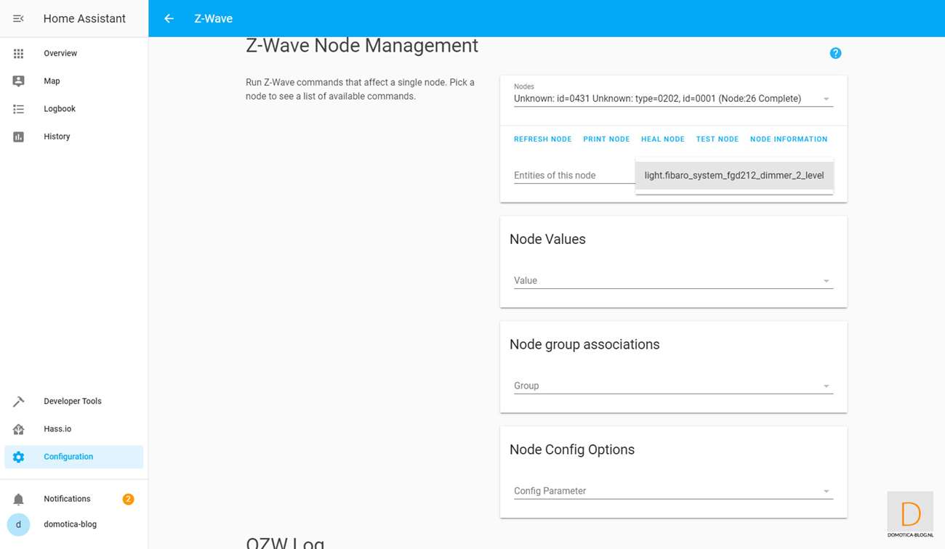Open the domotica-blog user profile
This screenshot has height=549, width=945.
[x=70, y=524]
